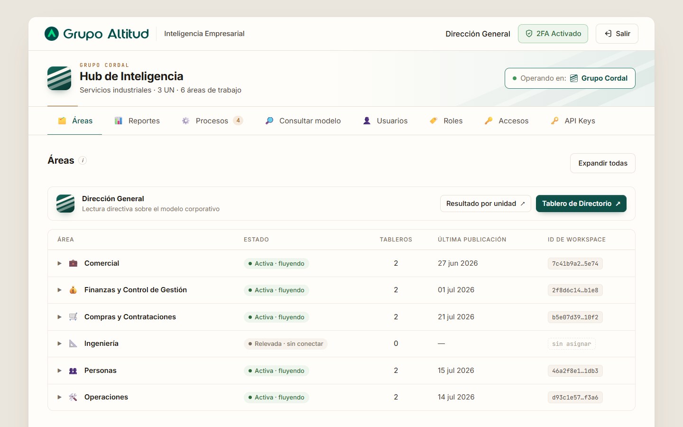The height and width of the screenshot is (427, 683).
Task: Click the Procesos badge showing 4
Action: click(238, 121)
